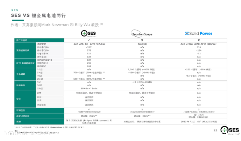241x141 pixels.
Task: Click the '>450 个循环 (>90% 保留)' cell
Action: (x=142, y=73)
